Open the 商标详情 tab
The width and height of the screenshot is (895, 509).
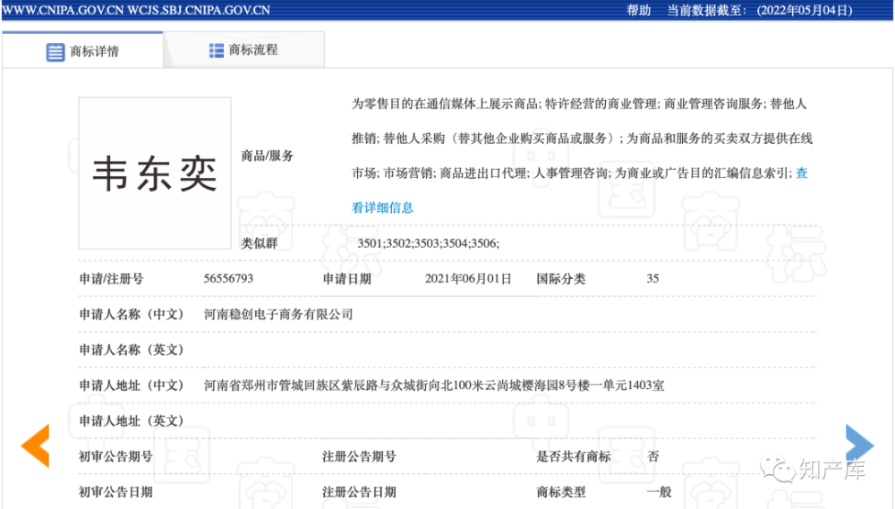[82, 51]
